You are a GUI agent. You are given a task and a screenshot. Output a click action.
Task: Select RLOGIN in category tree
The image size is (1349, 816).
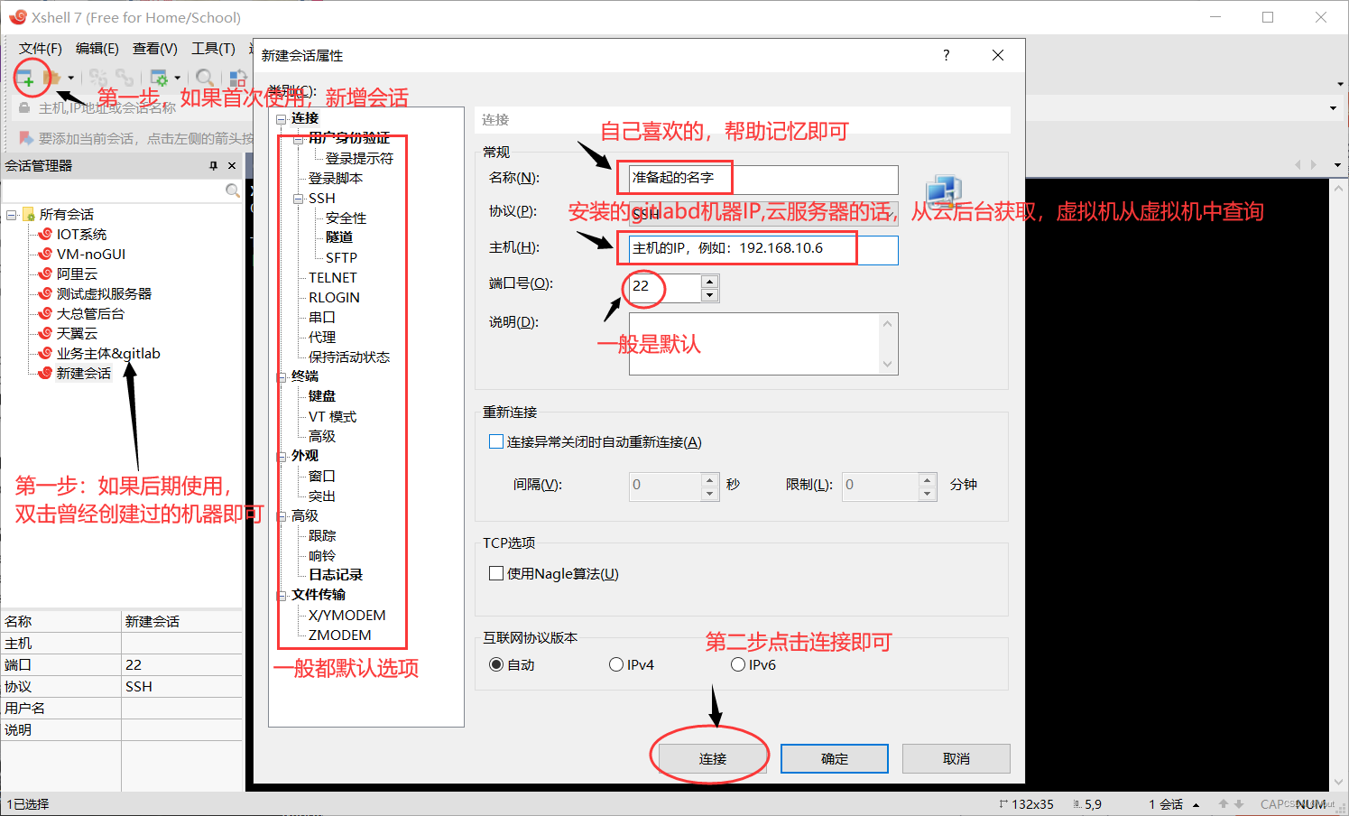coord(334,297)
